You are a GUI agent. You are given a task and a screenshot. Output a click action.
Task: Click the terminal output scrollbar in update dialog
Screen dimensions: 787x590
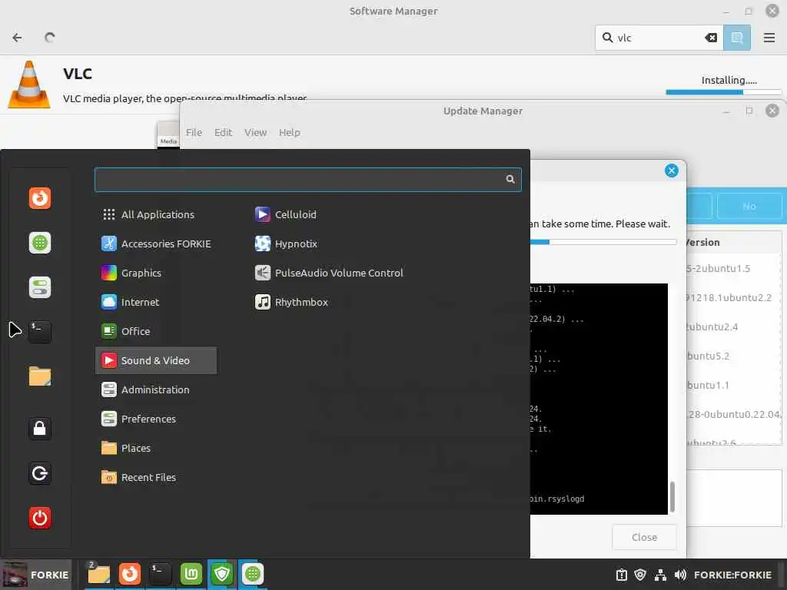pos(672,497)
